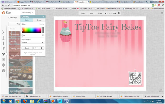Viewport: 165px width, 104px height.
Task: Open the Touch Up lipstick icon
Action: tap(3, 43)
